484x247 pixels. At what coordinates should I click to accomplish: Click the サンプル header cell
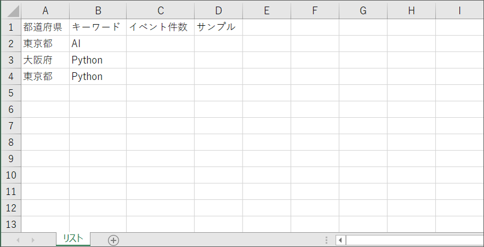point(218,27)
